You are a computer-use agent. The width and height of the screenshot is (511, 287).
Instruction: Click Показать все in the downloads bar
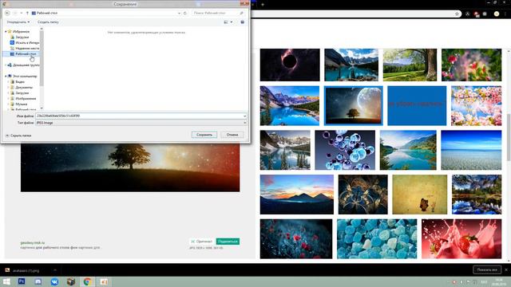click(487, 269)
